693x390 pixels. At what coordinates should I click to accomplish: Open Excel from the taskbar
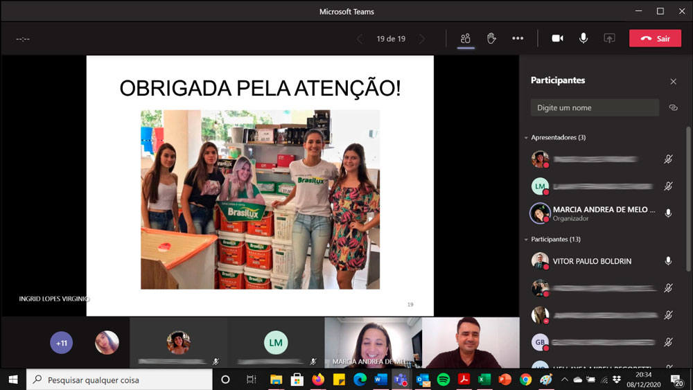click(x=484, y=380)
